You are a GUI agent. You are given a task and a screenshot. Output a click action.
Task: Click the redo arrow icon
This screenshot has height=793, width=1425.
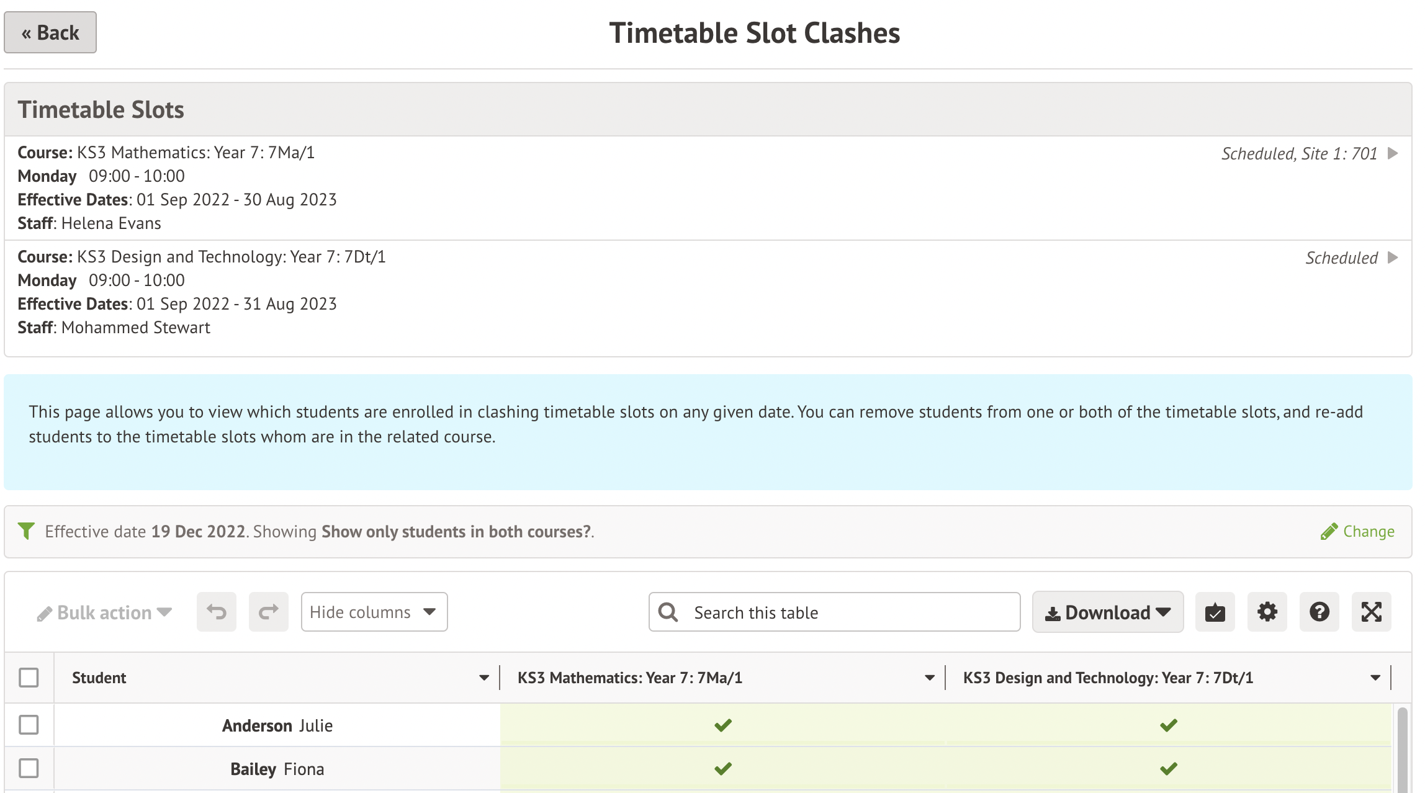(269, 612)
